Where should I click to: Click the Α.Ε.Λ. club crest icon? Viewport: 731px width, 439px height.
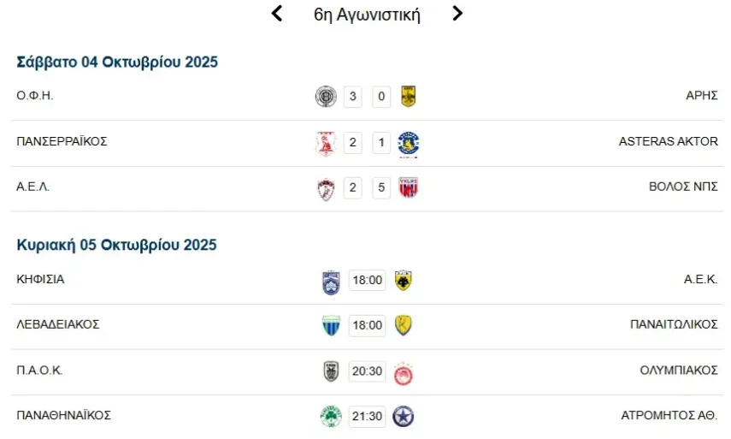(326, 188)
